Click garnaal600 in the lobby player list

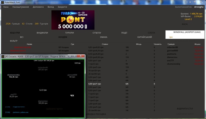click(x=172, y=51)
